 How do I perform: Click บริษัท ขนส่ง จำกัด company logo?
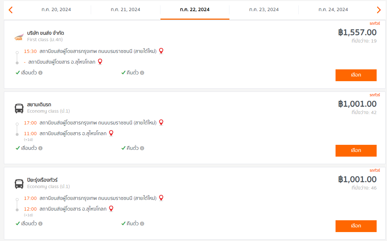(19, 37)
